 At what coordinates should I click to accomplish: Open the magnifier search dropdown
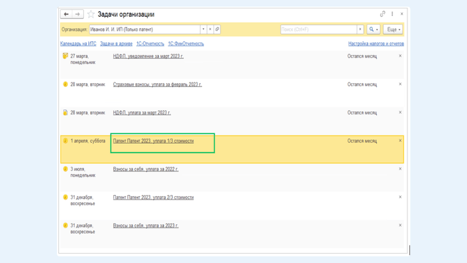pos(373,29)
